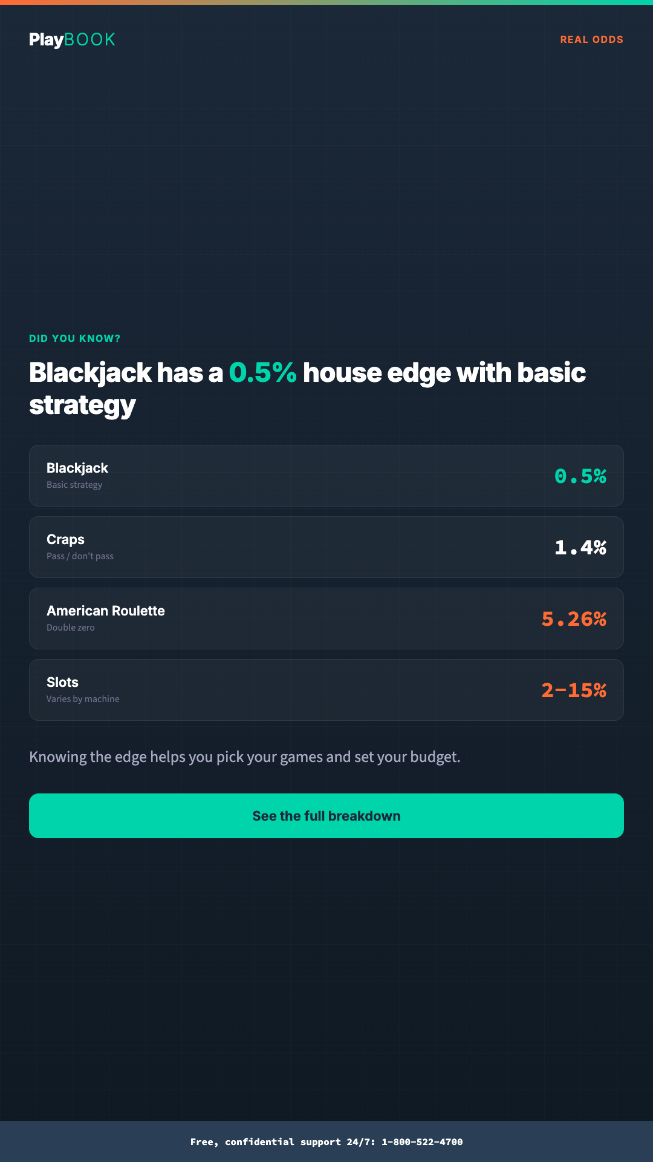The height and width of the screenshot is (1162, 653).
Task: Click the budget advice sentence below the cards
Action: click(x=245, y=757)
